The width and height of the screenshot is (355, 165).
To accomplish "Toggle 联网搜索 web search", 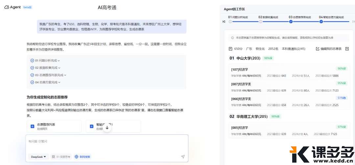I will click(x=83, y=157).
